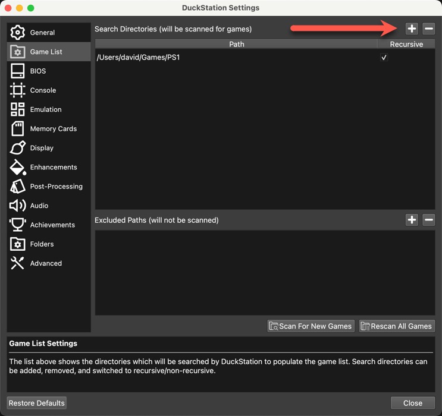Click the green zoom window button
Screen dimensions: 442x416
[x=31, y=8]
